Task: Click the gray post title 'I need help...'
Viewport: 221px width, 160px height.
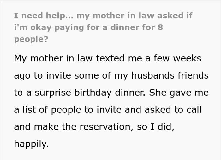Action: coord(44,16)
